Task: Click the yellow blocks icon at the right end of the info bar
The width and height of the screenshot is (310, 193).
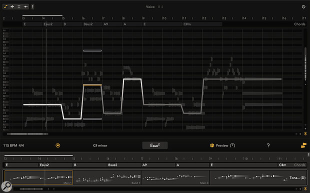Action: point(303,145)
